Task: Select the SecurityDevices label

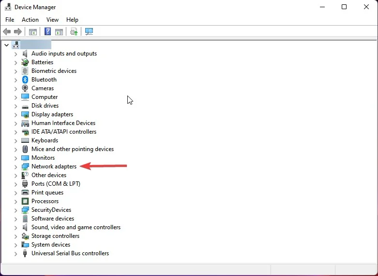Action: tap(51, 210)
